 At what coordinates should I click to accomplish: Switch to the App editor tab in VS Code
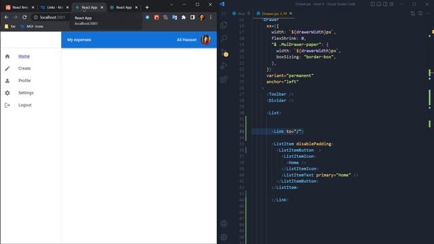(x=241, y=14)
